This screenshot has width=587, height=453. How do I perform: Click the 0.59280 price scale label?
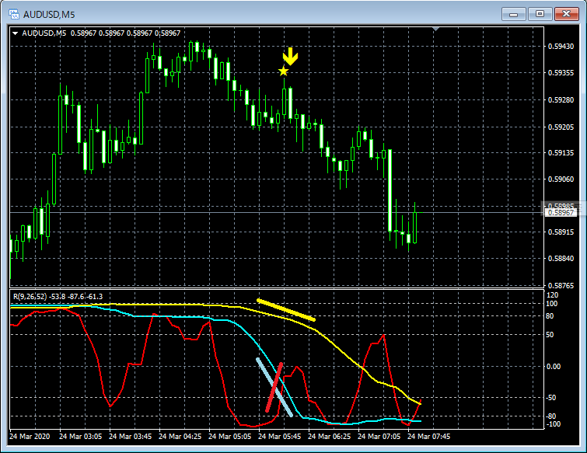pyautogui.click(x=561, y=100)
